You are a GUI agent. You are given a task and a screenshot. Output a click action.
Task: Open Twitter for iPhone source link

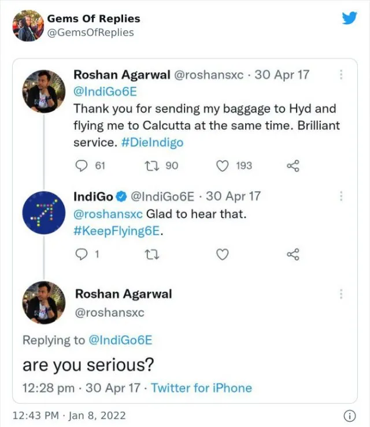(201, 388)
